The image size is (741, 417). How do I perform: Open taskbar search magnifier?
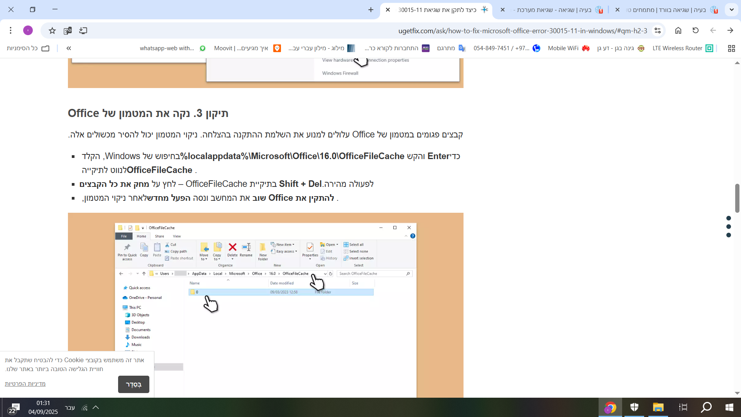(x=706, y=407)
